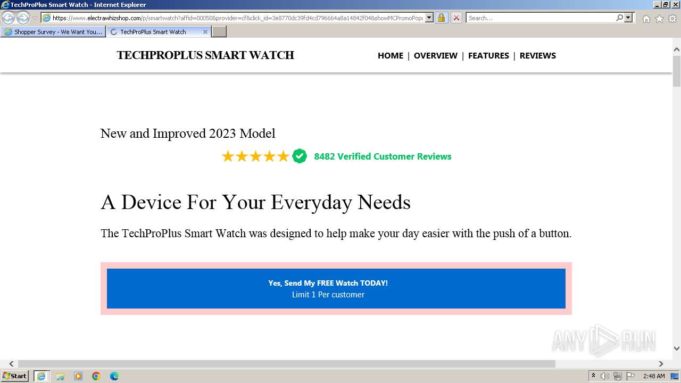Image resolution: width=681 pixels, height=383 pixels.
Task: Click Yes, Send My FREE Watch button
Action: tap(336, 288)
